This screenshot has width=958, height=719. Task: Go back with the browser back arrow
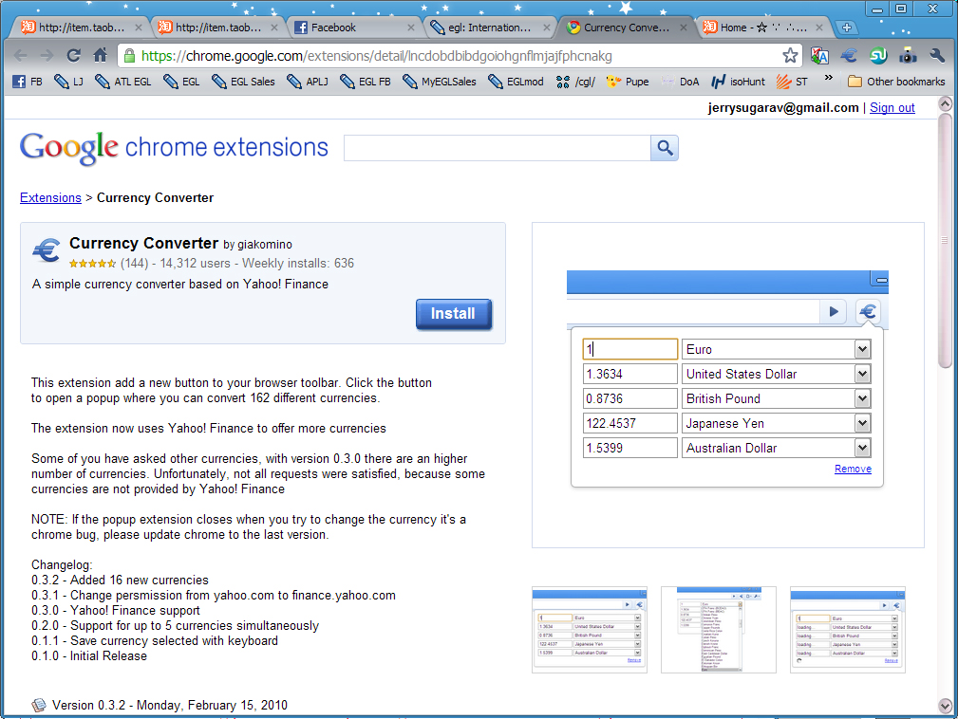[x=20, y=56]
